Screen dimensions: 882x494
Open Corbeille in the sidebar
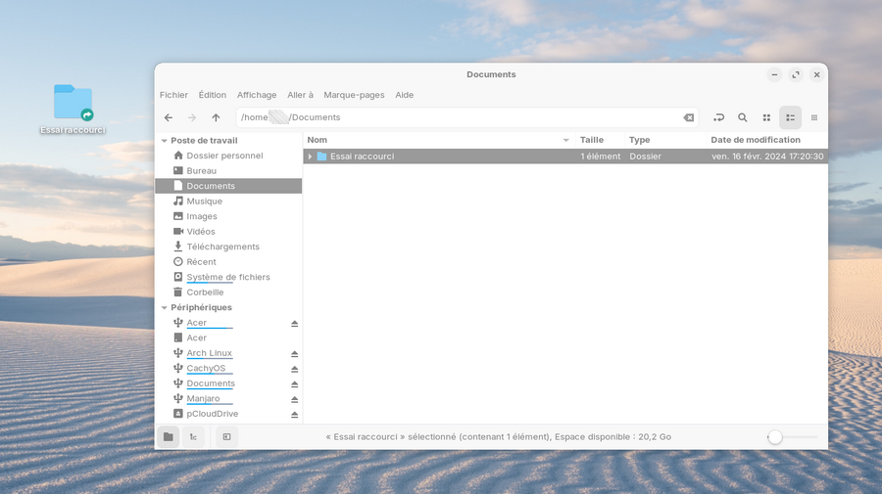click(x=205, y=292)
